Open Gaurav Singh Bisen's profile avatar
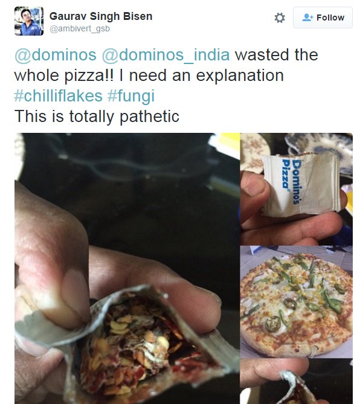Image resolution: width=357 pixels, height=404 pixels. (29, 21)
